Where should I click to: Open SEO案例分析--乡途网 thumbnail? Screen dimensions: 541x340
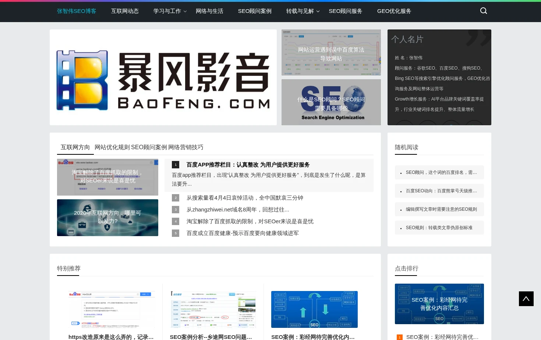point(213,309)
